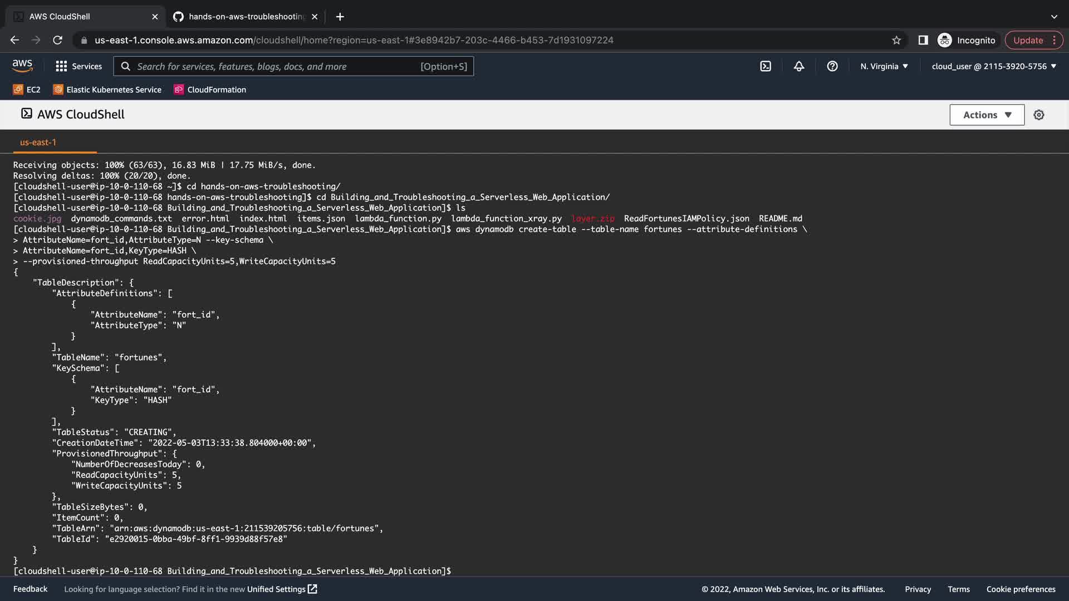Open the help question mark icon
Screen dimensions: 1069x601
(x=832, y=66)
